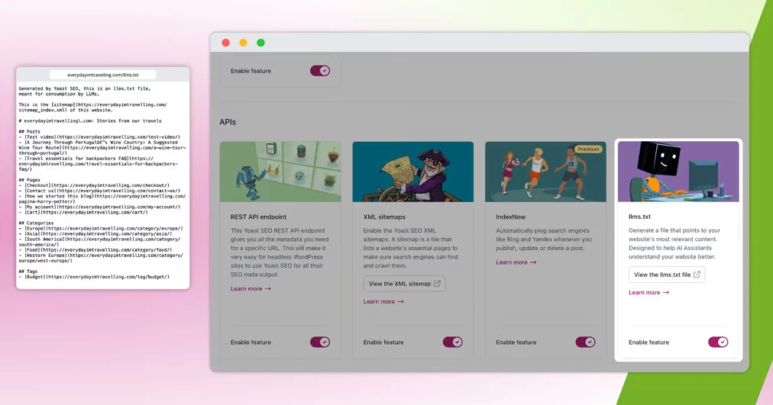Click the REST API endpoint robot illustration
This screenshot has height=405, width=773.
pos(280,172)
